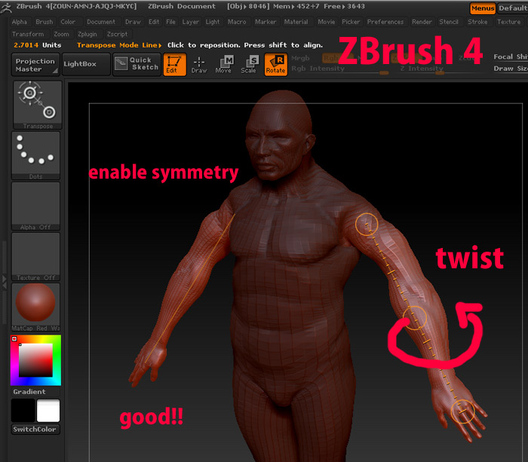Open the Stroke menu
The image size is (528, 462).
(477, 22)
